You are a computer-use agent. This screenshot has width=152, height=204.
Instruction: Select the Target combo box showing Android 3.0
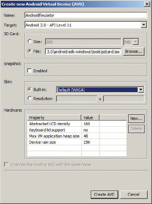pyautogui.click(x=86, y=25)
